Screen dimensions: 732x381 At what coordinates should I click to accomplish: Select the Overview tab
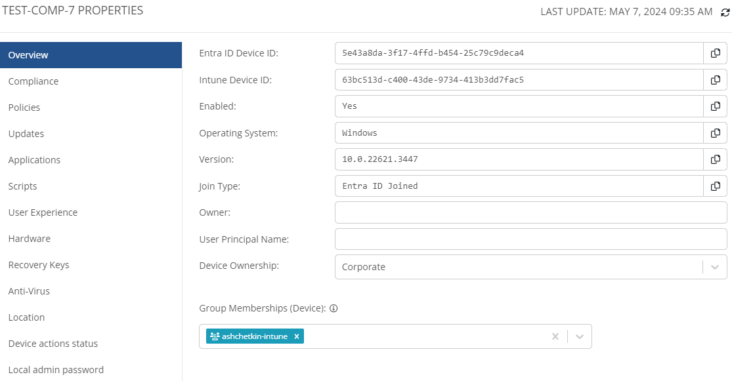(91, 55)
